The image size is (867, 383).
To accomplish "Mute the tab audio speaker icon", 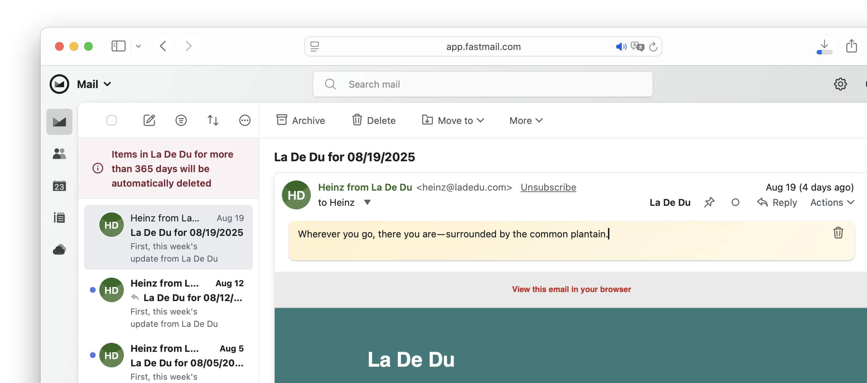I will pos(621,46).
